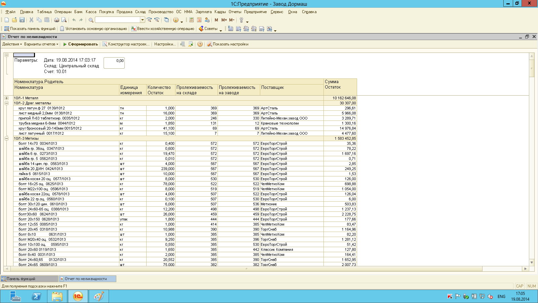Image resolution: width=538 pixels, height=303 pixels.
Task: Open the Действия dropdown menu
Action: pos(12,44)
